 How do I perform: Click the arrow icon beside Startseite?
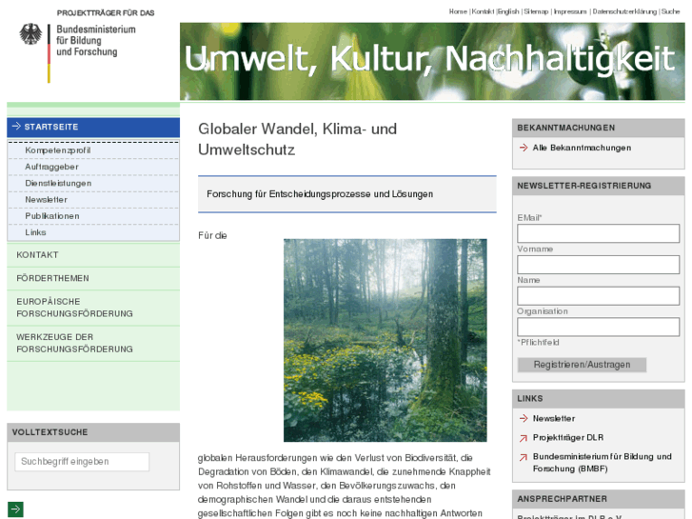pyautogui.click(x=16, y=127)
